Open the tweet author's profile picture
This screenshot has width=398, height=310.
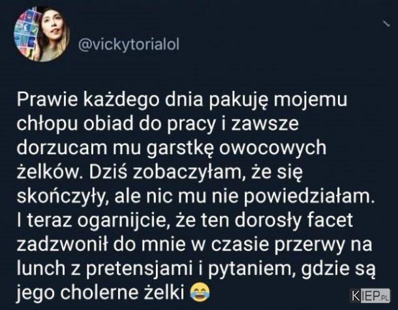click(x=41, y=34)
